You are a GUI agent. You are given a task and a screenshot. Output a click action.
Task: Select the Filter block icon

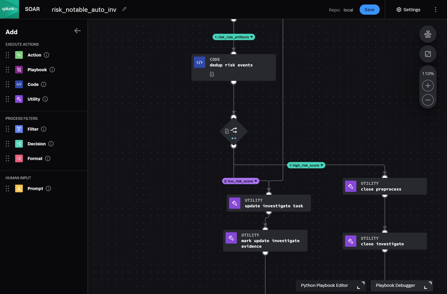pos(19,129)
